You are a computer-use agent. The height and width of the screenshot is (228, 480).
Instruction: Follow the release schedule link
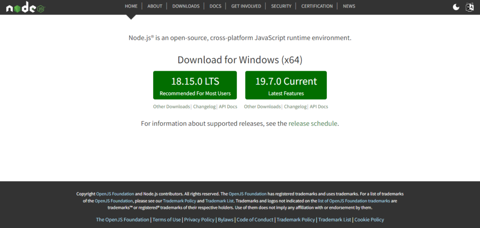(x=313, y=124)
